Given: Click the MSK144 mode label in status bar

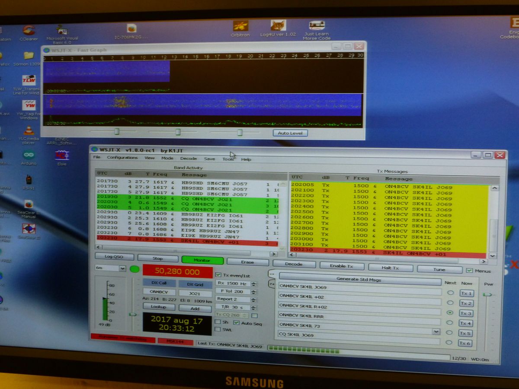Looking at the screenshot, I should 175,341.
